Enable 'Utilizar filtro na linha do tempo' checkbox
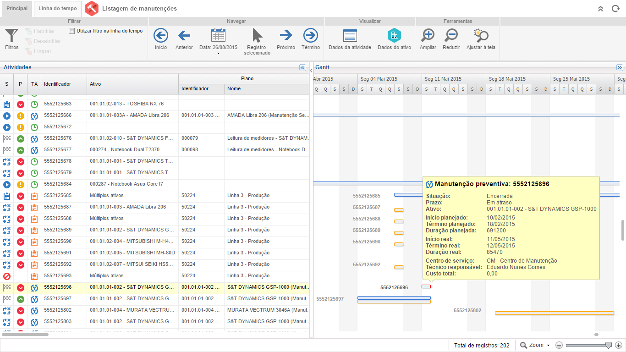 (x=71, y=31)
